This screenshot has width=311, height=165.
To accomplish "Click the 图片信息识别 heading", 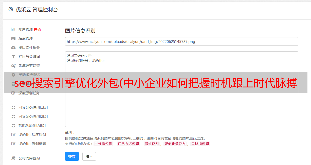I will click(80, 31).
